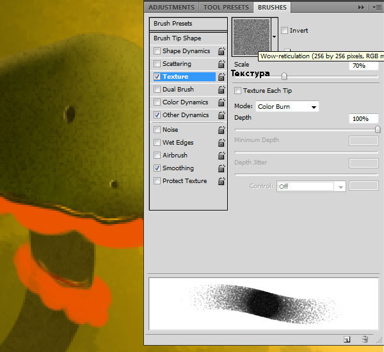The width and height of the screenshot is (384, 352).
Task: Open the texture pattern picker arrow
Action: click(x=275, y=36)
